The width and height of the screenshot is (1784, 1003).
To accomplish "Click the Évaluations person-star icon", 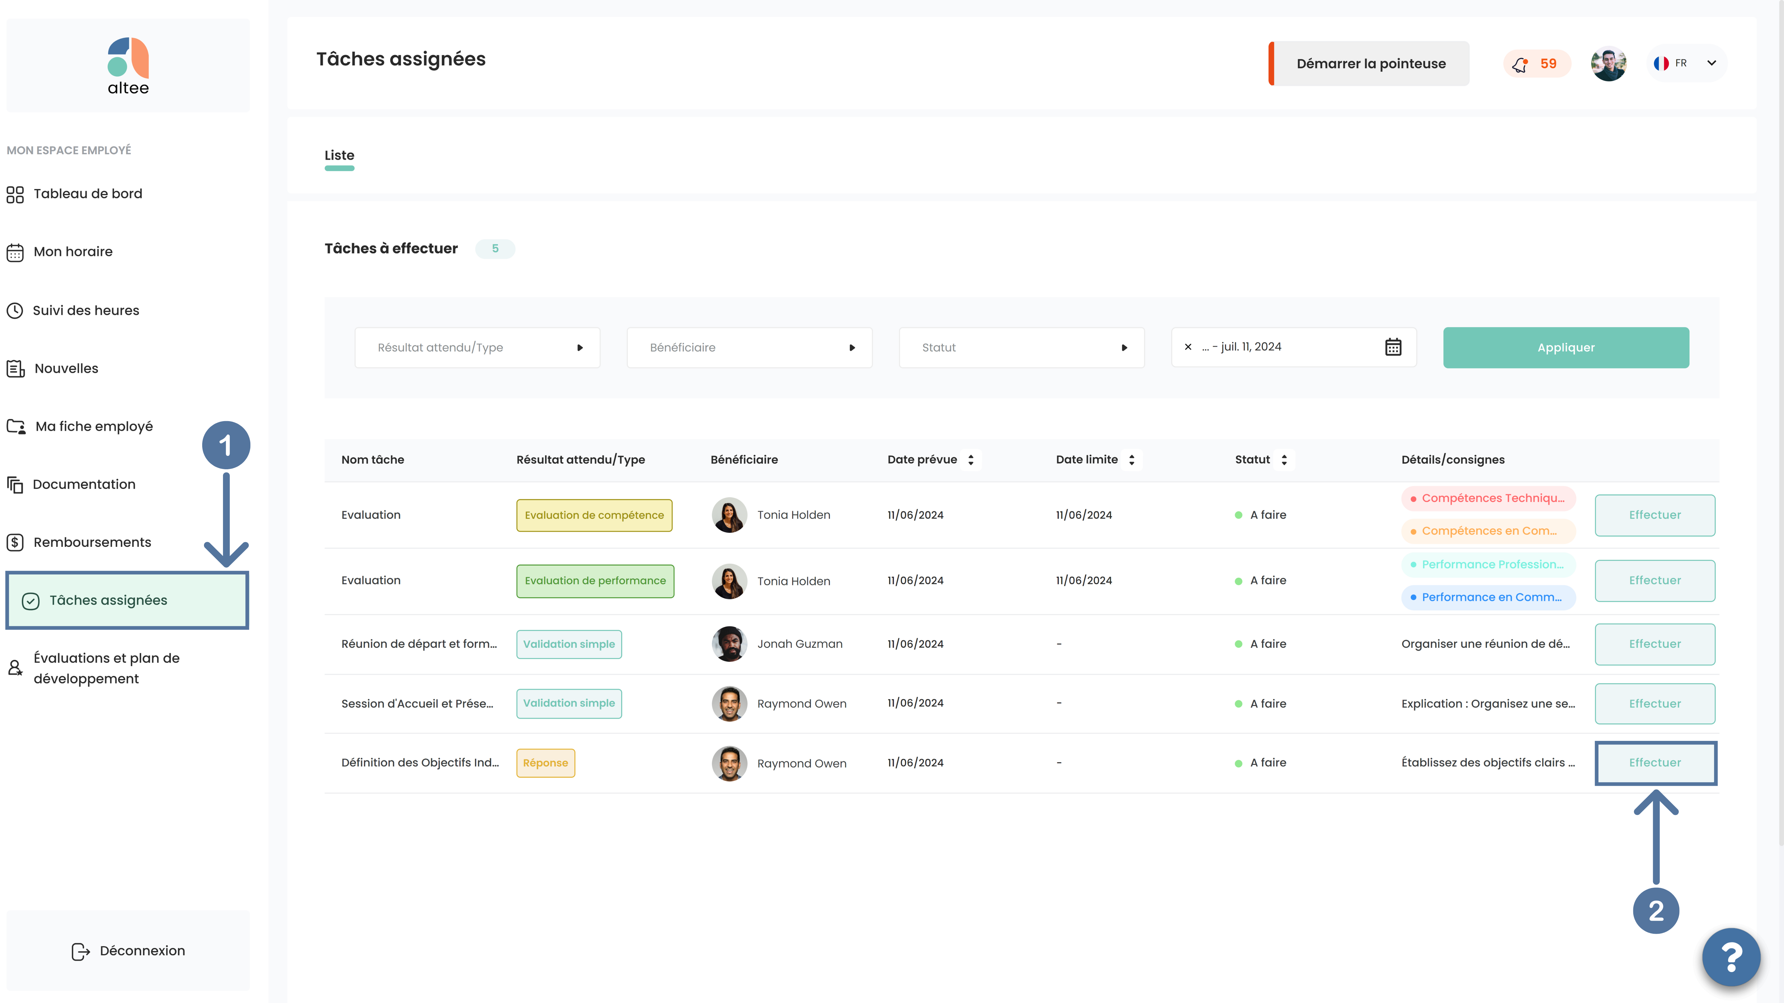I will [x=15, y=668].
